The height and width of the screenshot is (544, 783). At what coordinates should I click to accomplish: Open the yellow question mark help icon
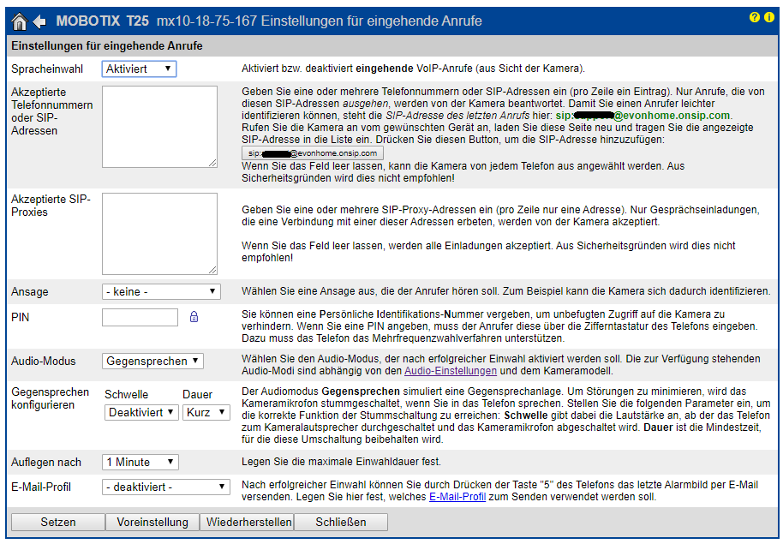click(755, 17)
